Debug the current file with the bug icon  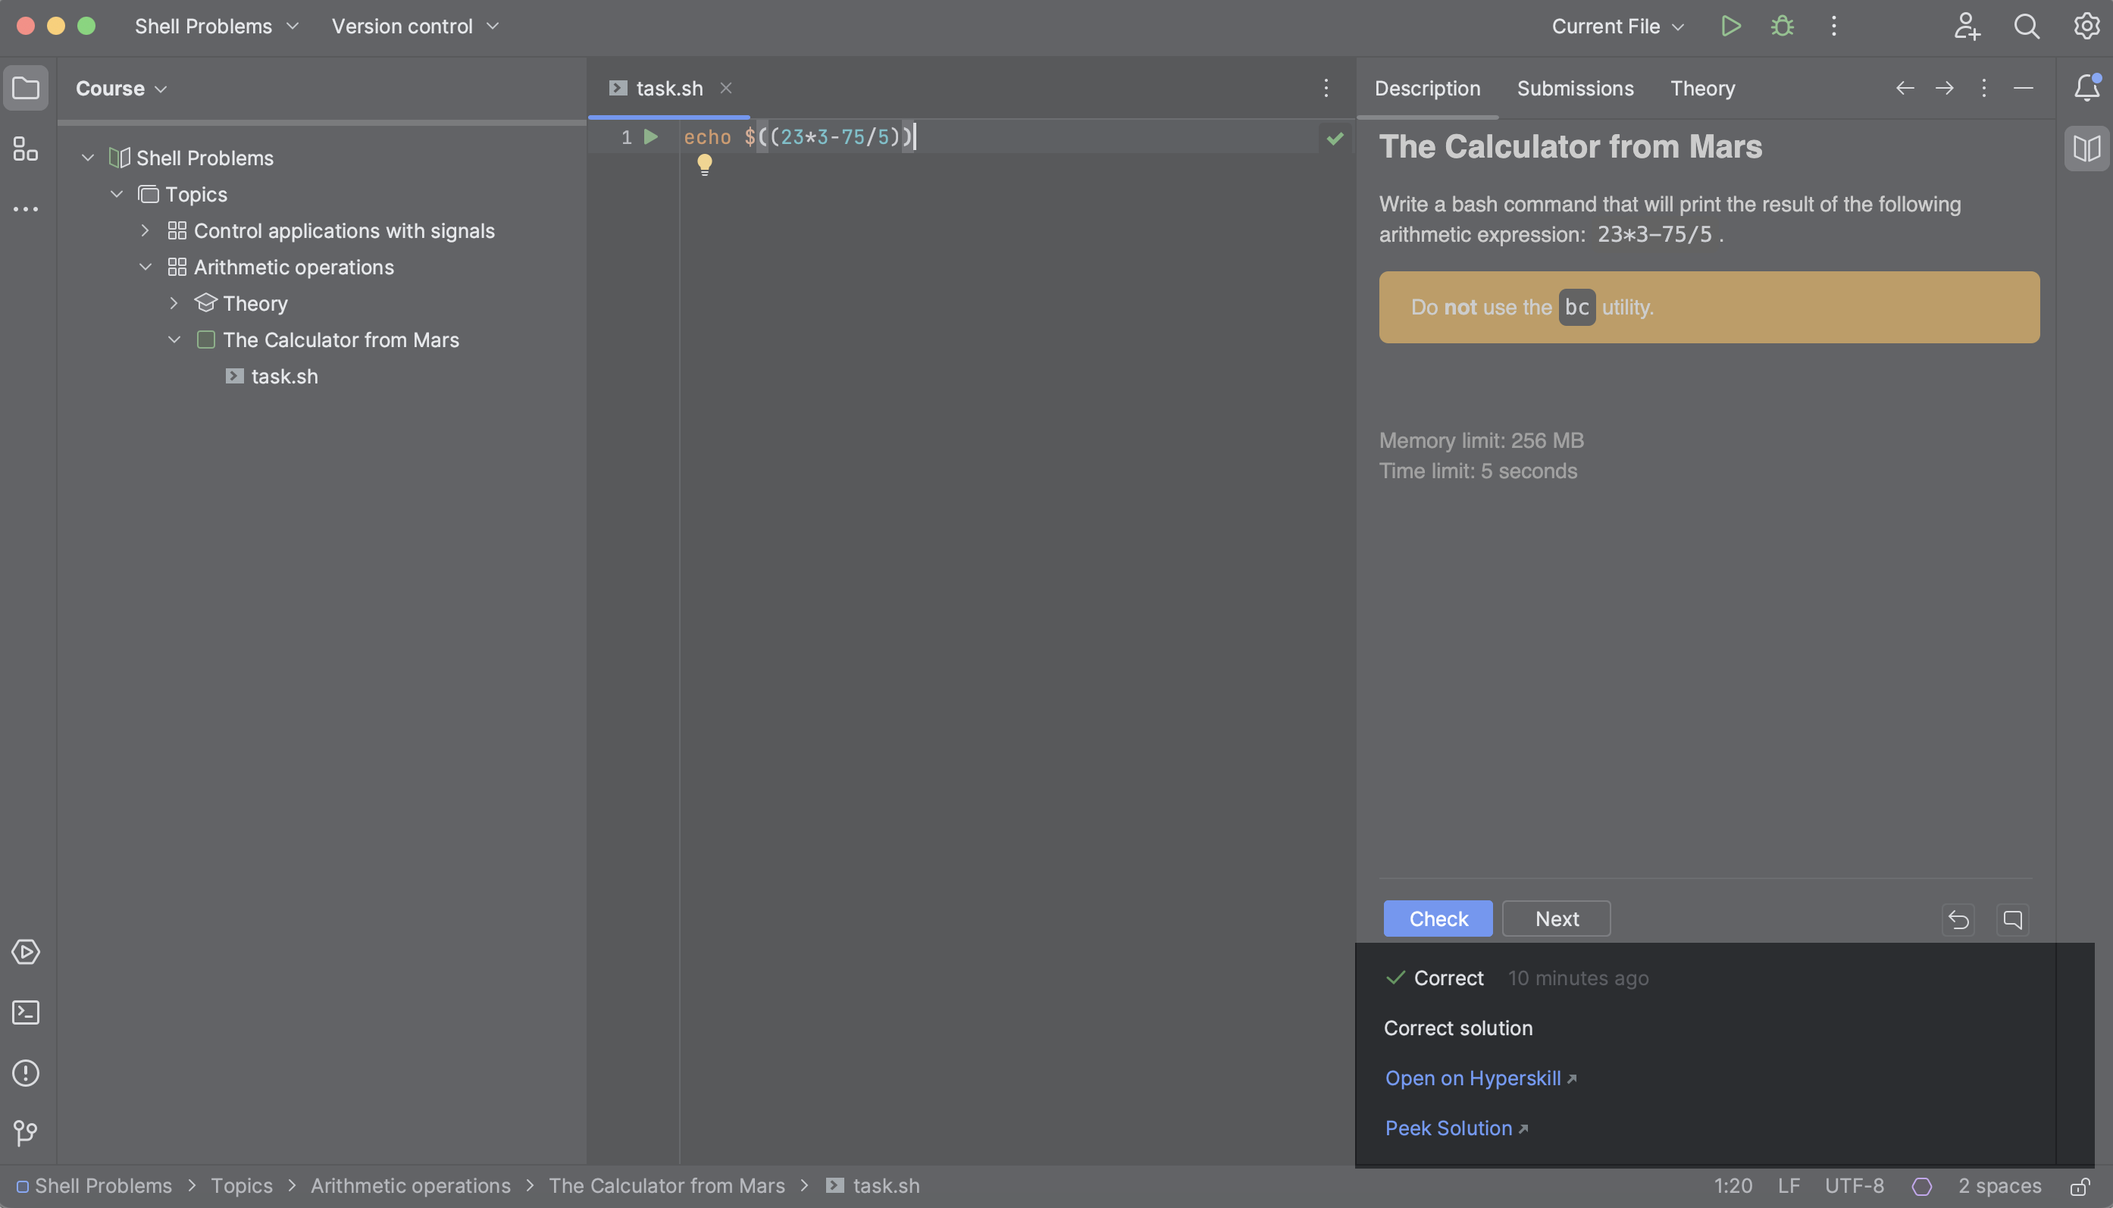[x=1782, y=26]
